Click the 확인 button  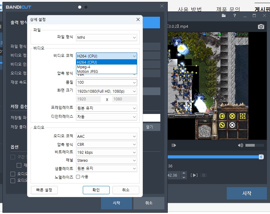pos(96,190)
